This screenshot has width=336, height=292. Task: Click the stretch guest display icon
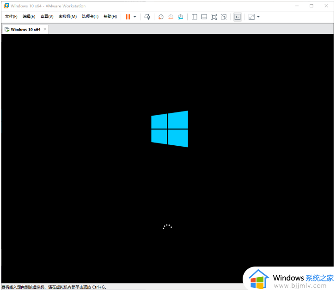pos(251,17)
